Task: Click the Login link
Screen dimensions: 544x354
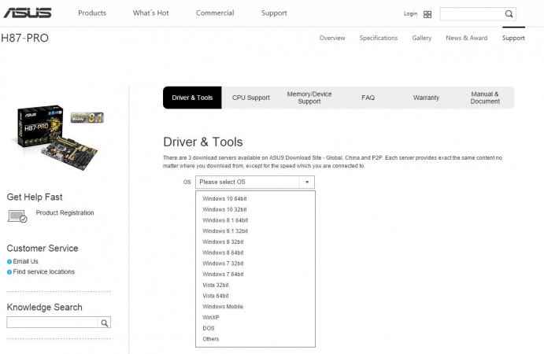Action: click(x=410, y=13)
